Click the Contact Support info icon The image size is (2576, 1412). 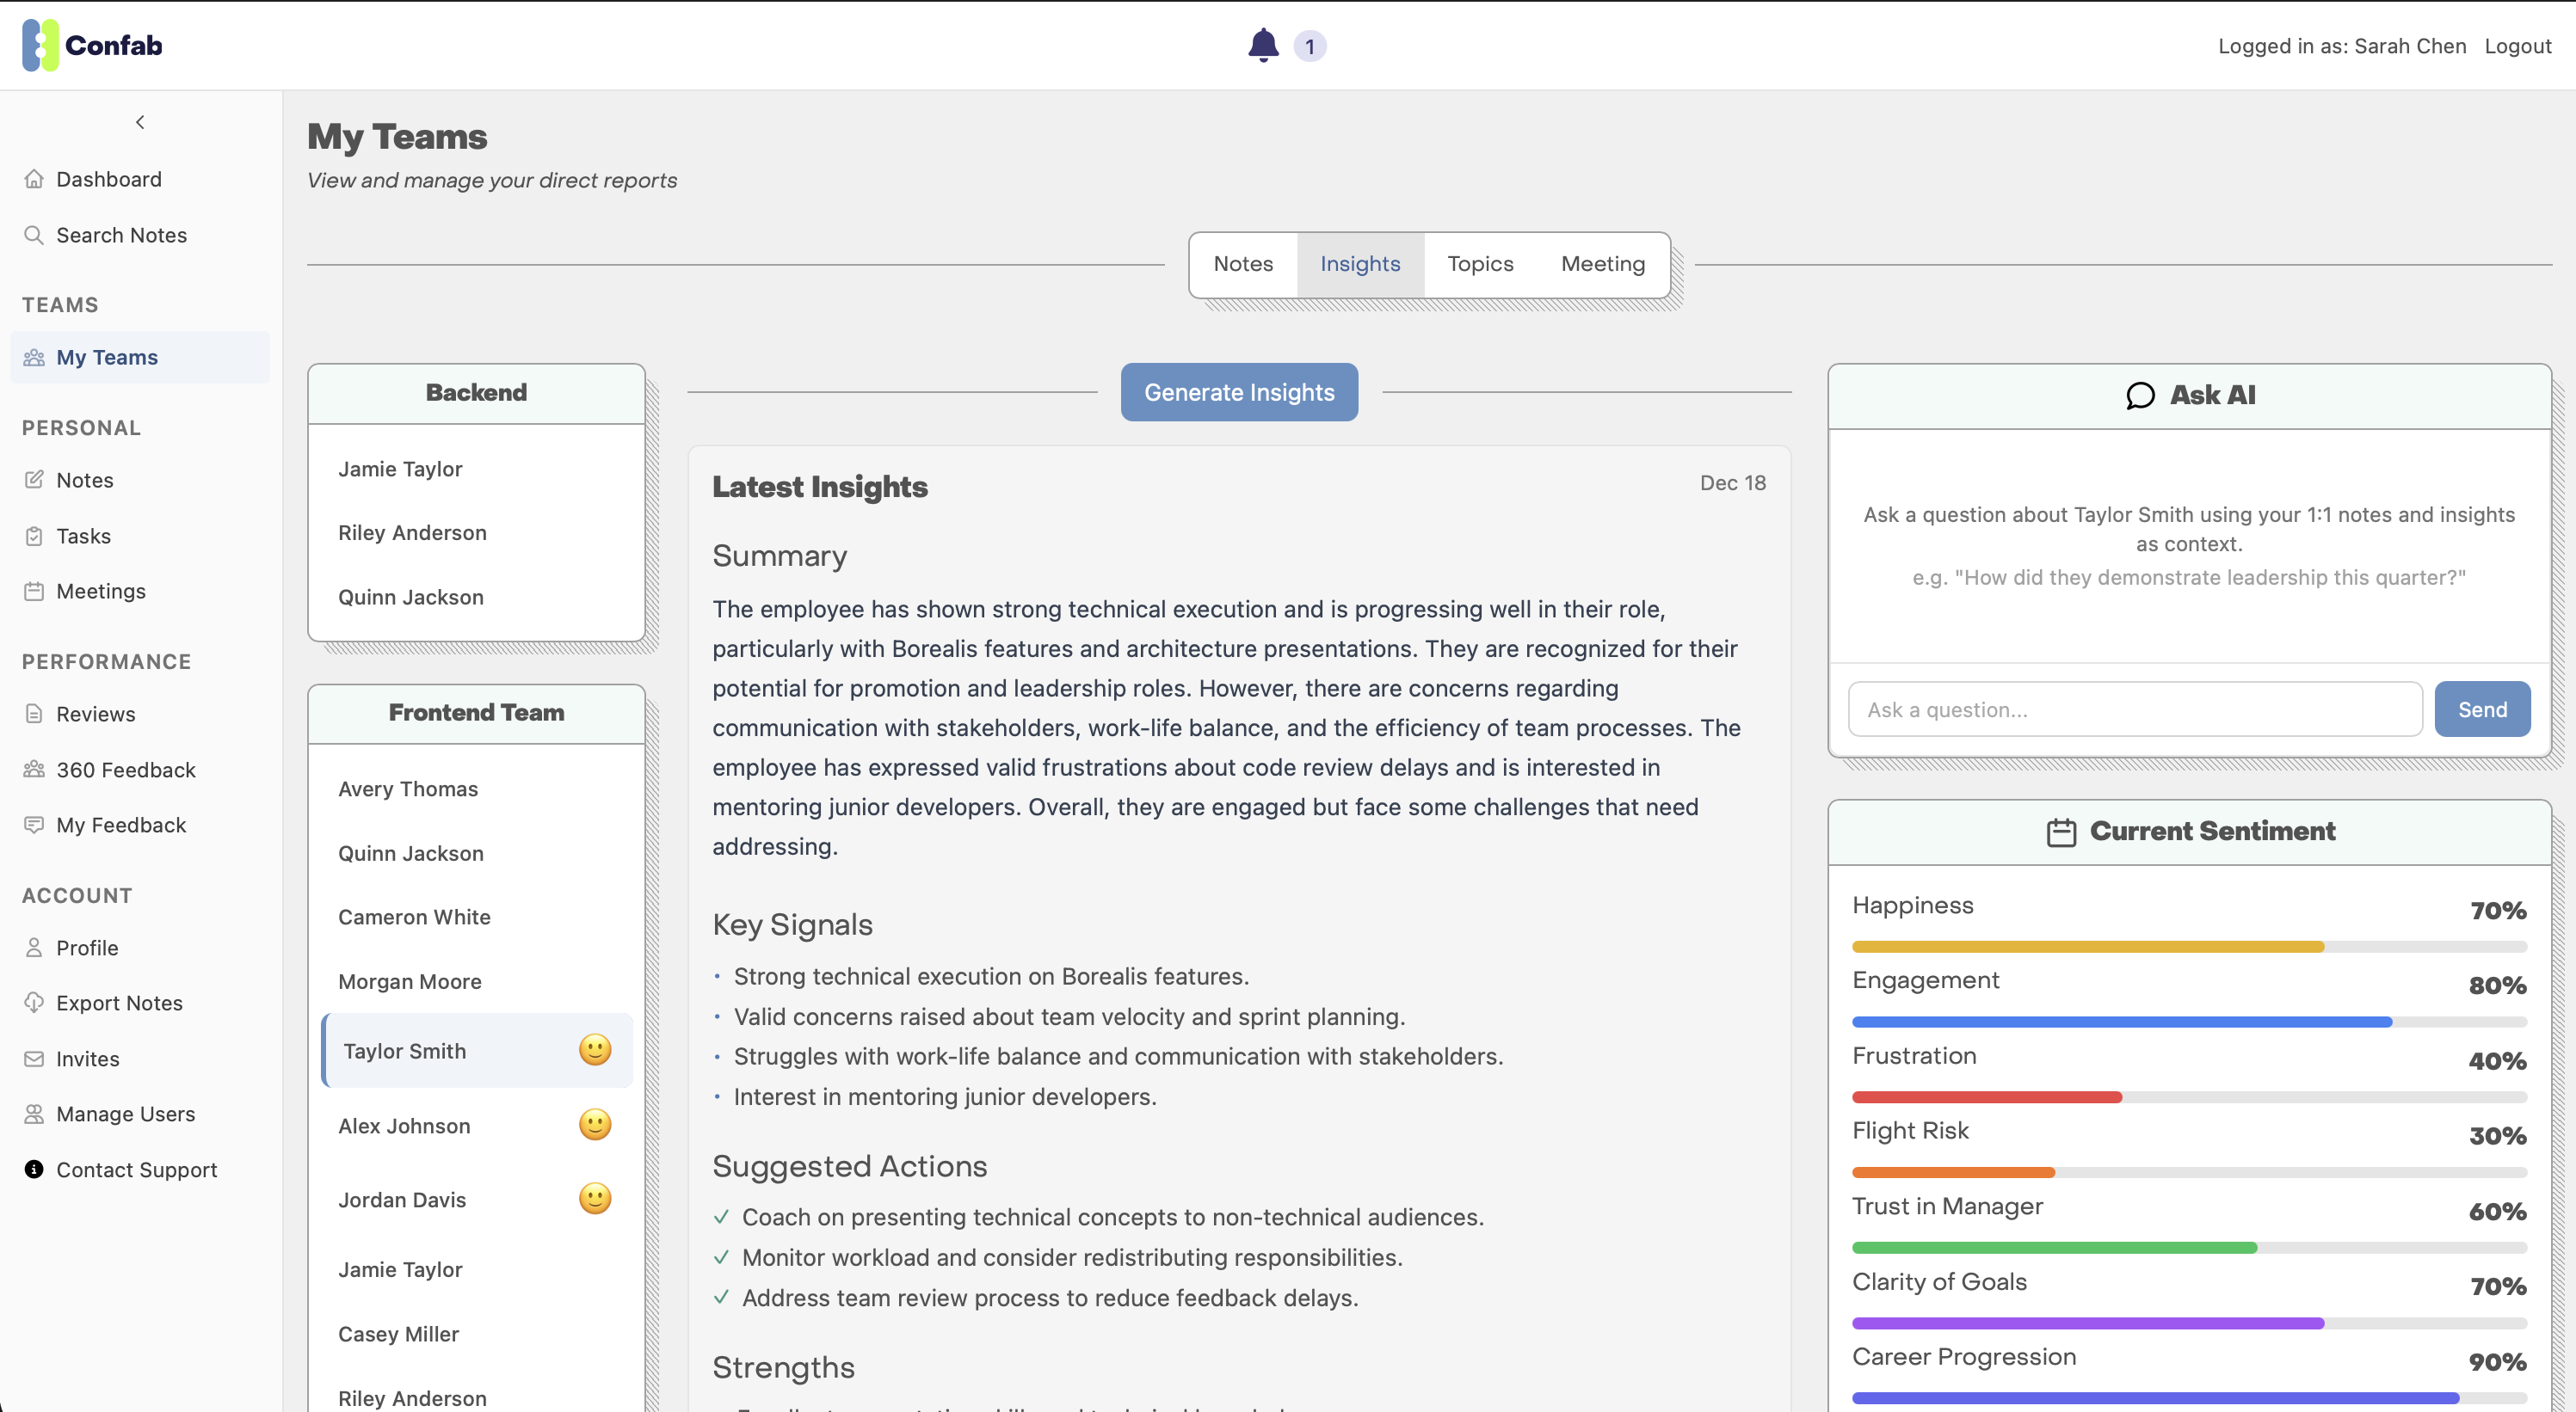click(x=34, y=1170)
